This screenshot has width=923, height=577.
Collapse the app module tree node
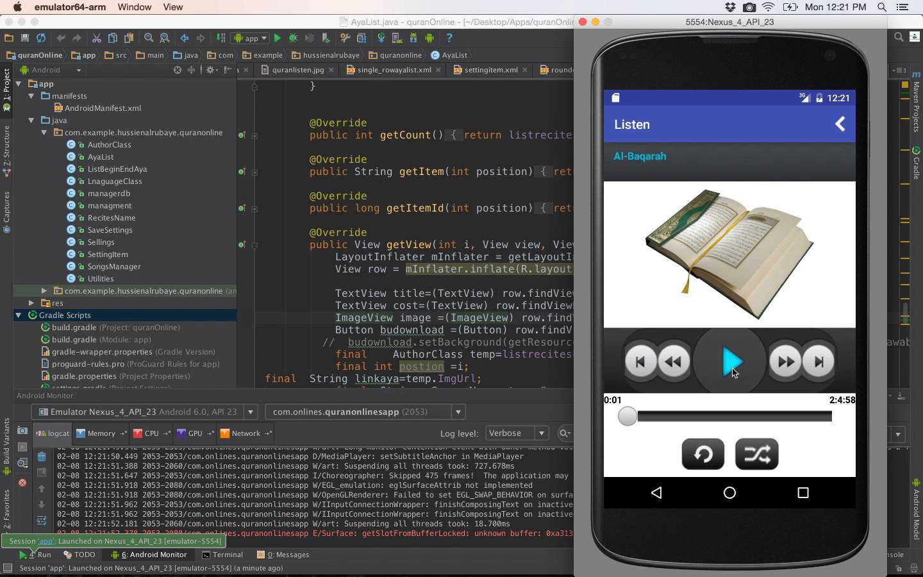(x=19, y=84)
